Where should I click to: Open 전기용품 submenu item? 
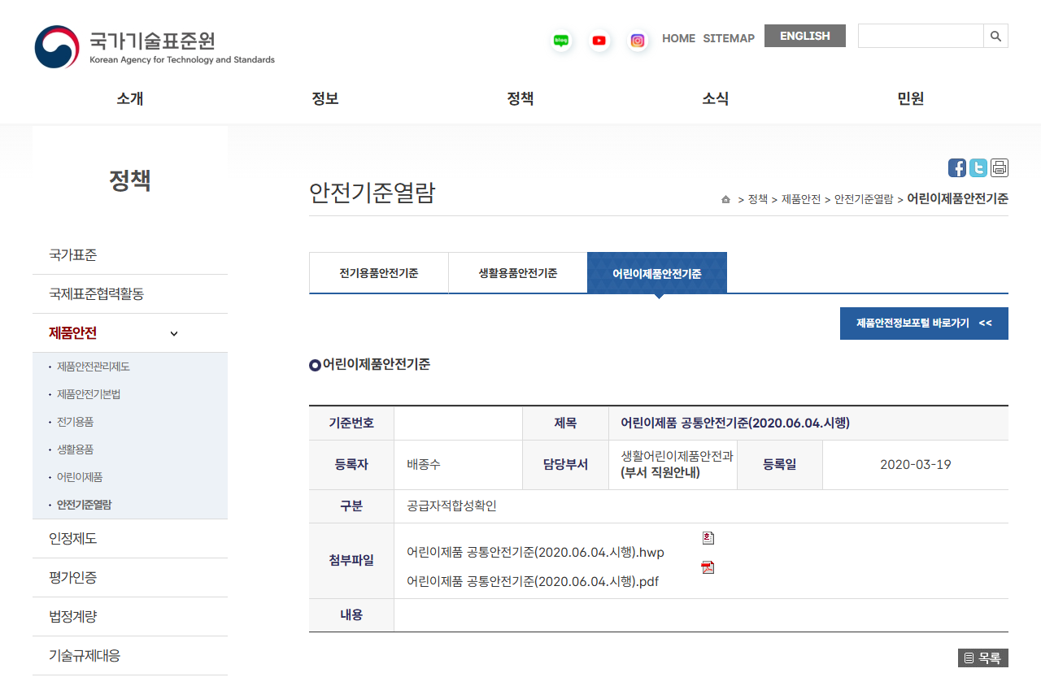(75, 422)
